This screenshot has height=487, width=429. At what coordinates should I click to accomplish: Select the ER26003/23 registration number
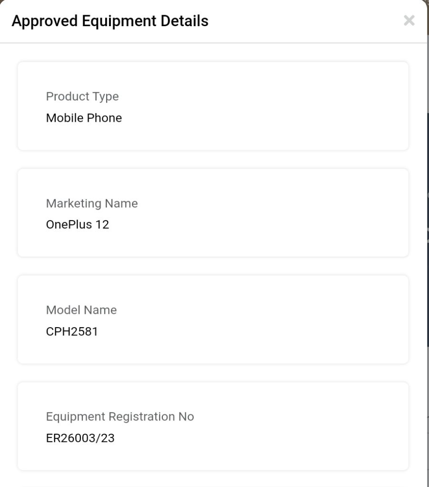[80, 438]
